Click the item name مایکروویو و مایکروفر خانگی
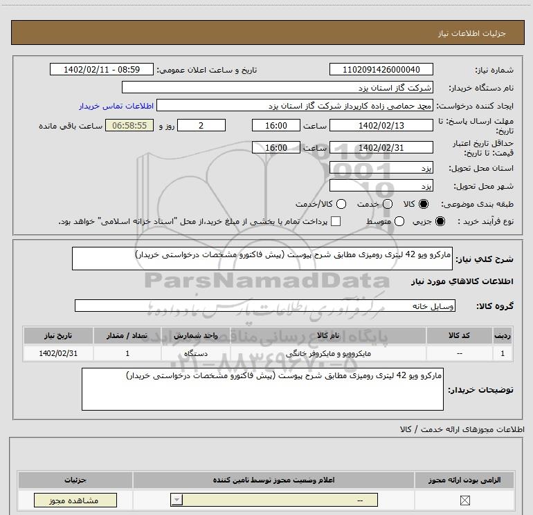The height and width of the screenshot is (515, 533). click(328, 353)
